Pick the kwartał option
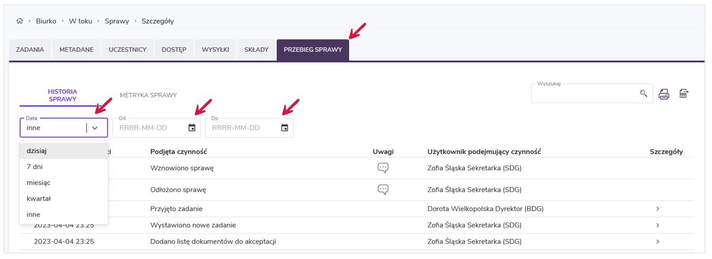Image resolution: width=712 pixels, height=259 pixels. (x=39, y=198)
